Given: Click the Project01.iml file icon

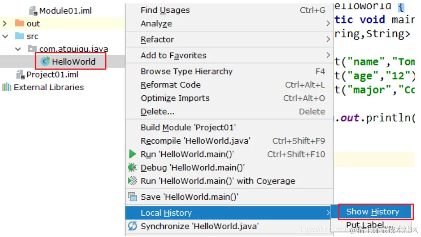Looking at the screenshot, I should (20, 74).
